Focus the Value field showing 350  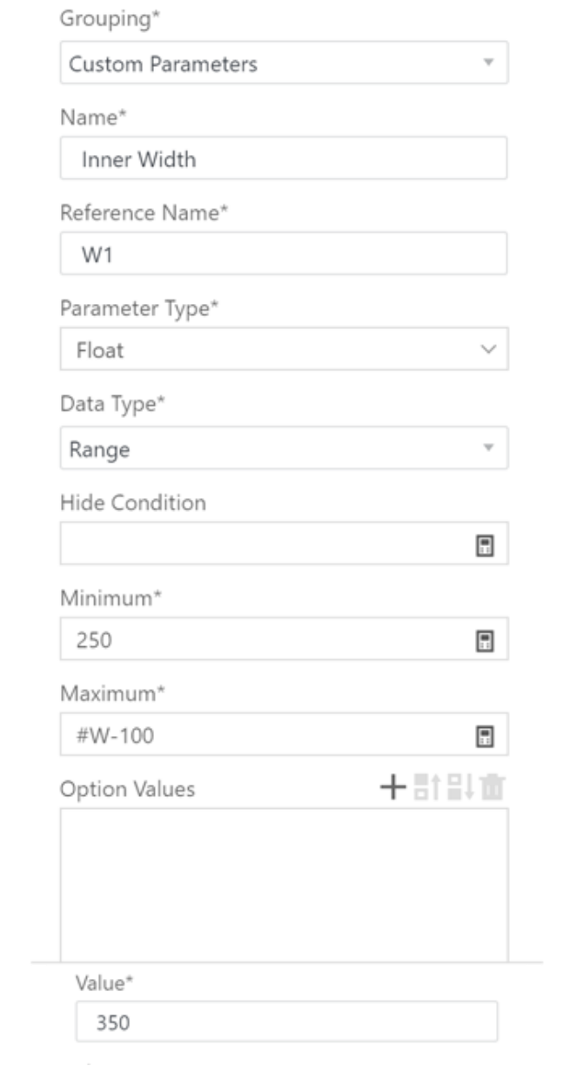[286, 1022]
